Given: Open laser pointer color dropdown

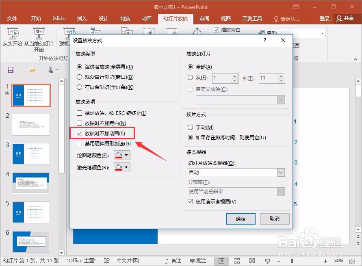Looking at the screenshot, I should 122,167.
